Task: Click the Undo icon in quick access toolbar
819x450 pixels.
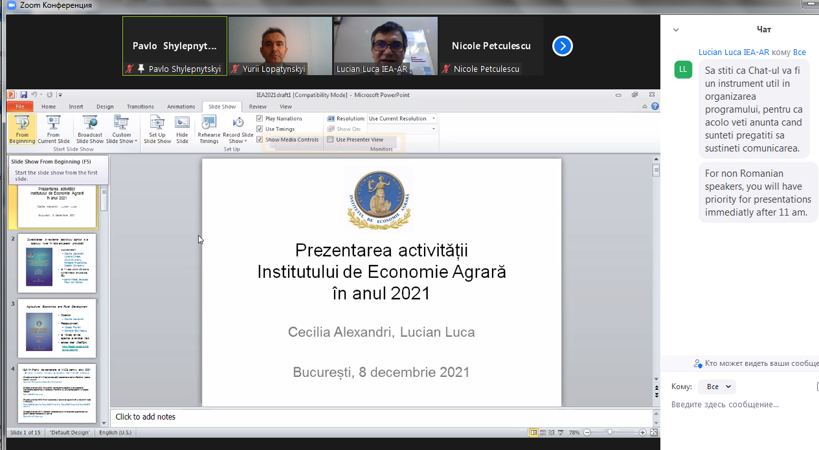Action: (34, 95)
